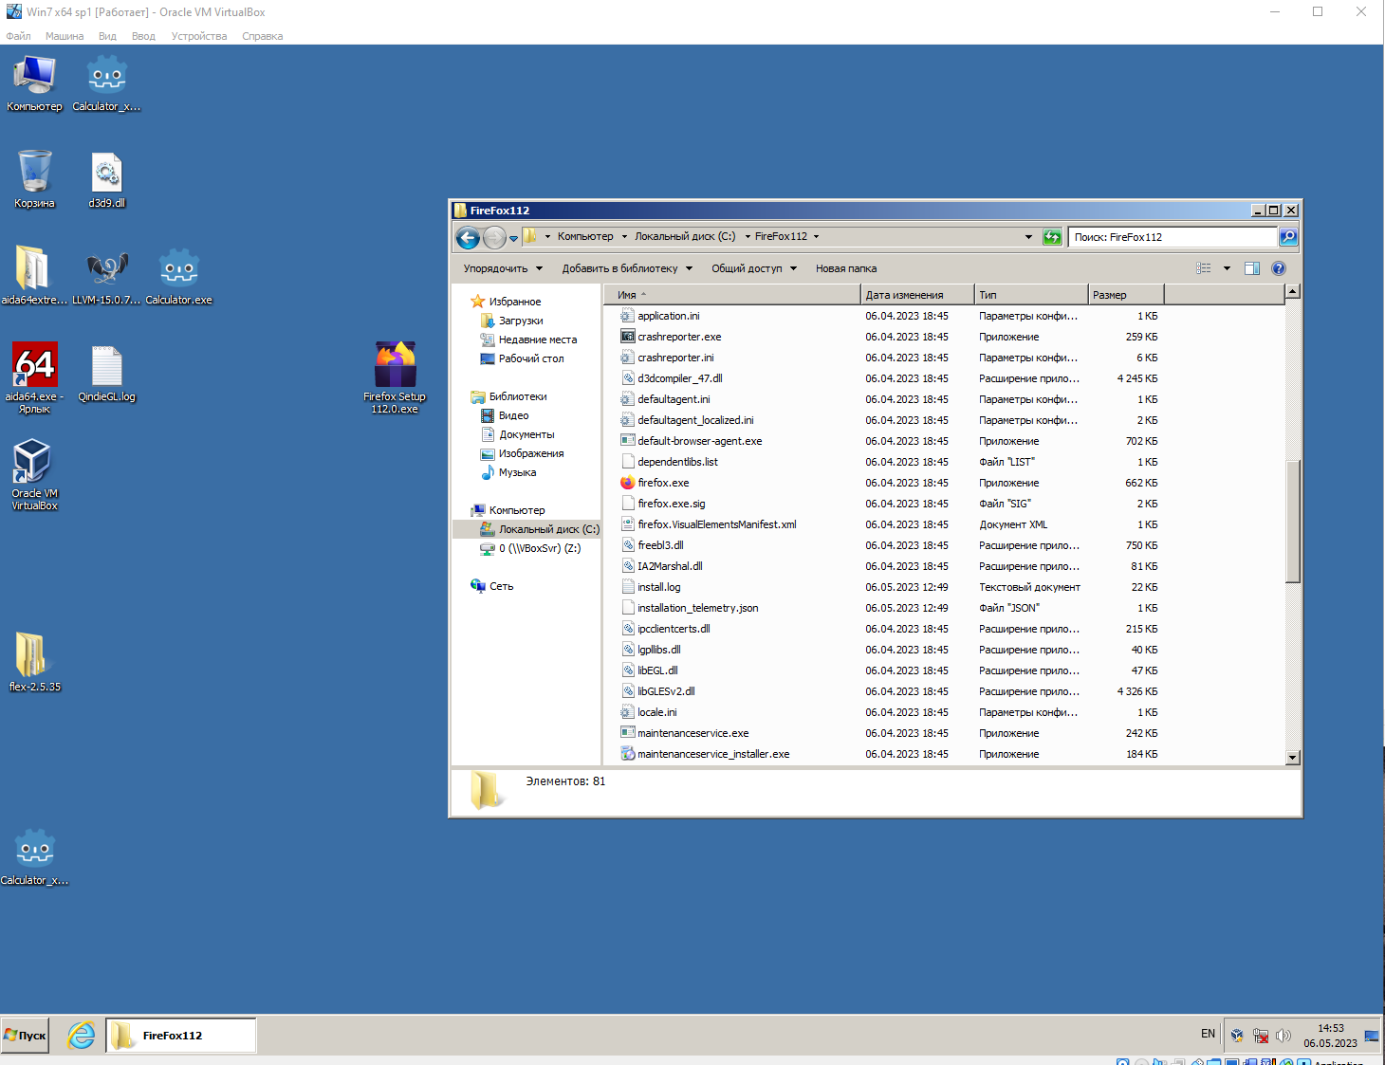Select the QindieGL.log file on desktop
Screen dimensions: 1385x1065
tap(106, 374)
